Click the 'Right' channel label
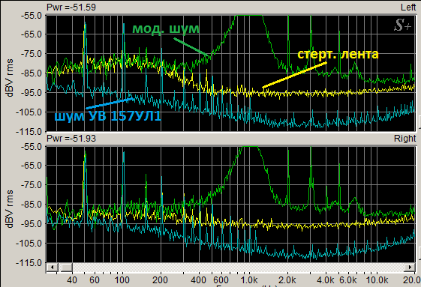 click(405, 139)
